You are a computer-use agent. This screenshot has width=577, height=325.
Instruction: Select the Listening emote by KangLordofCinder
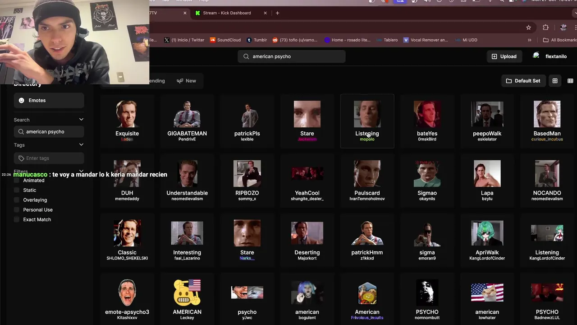click(547, 240)
